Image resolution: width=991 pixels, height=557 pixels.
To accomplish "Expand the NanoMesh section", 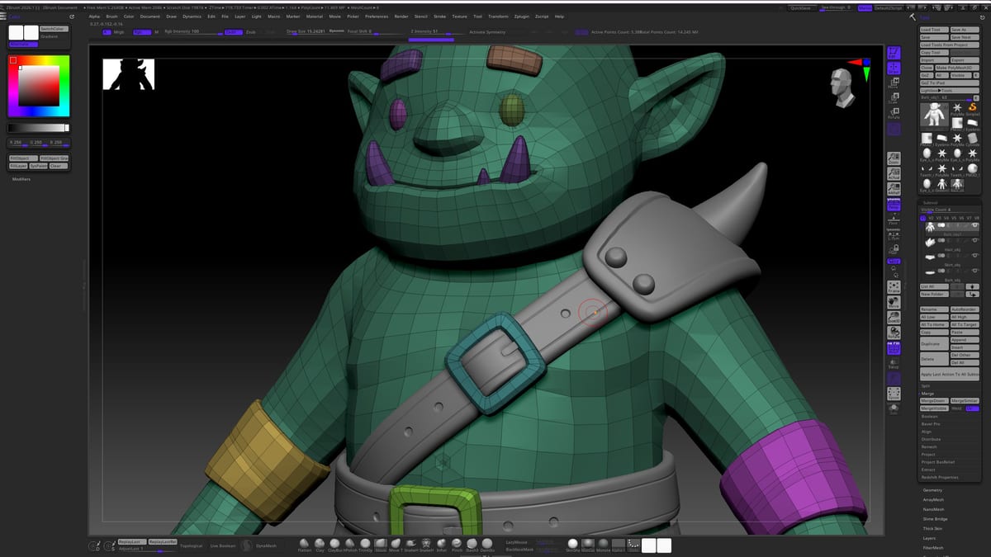I will tap(933, 509).
